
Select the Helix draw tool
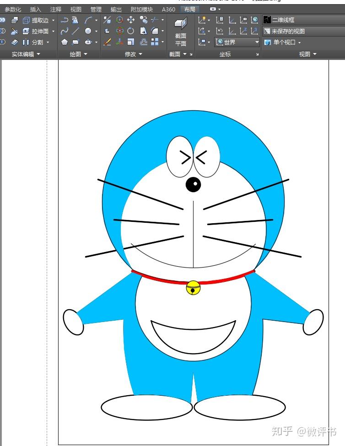pos(75,20)
